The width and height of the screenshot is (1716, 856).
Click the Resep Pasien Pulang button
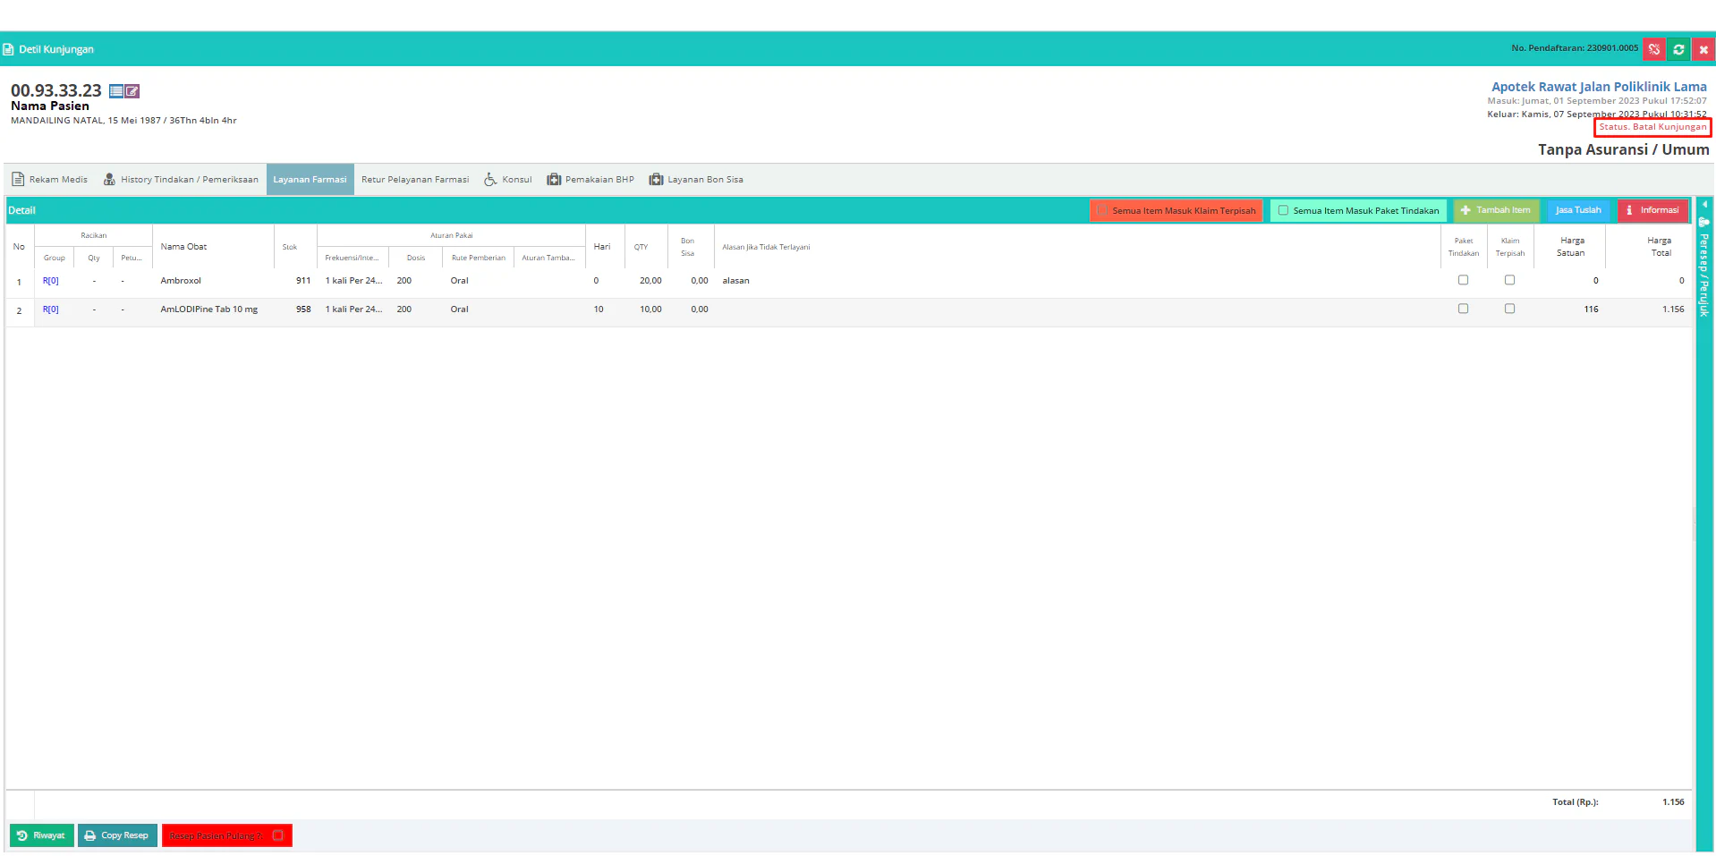coord(227,836)
